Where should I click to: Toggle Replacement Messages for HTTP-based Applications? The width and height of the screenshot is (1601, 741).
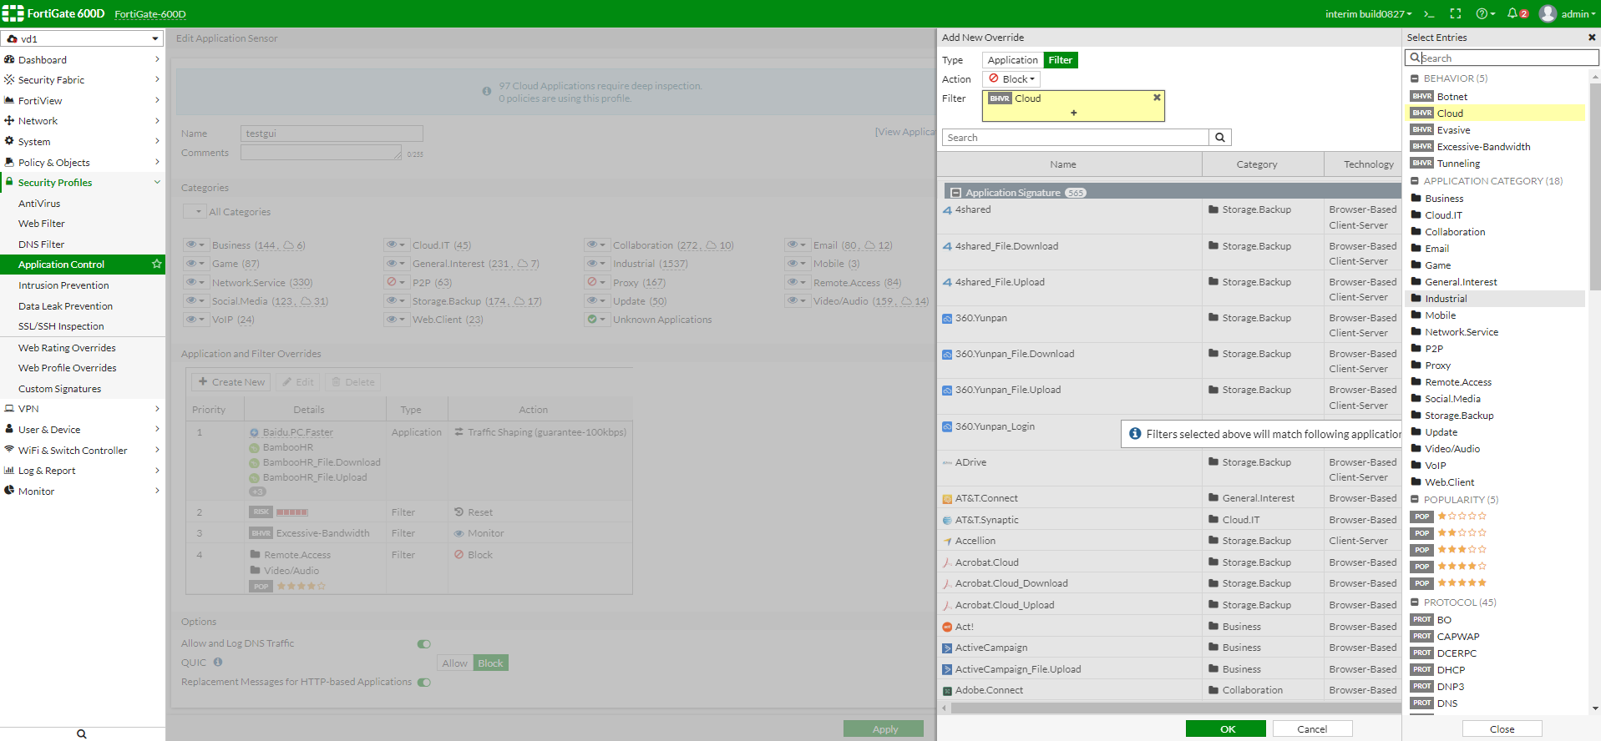point(424,683)
